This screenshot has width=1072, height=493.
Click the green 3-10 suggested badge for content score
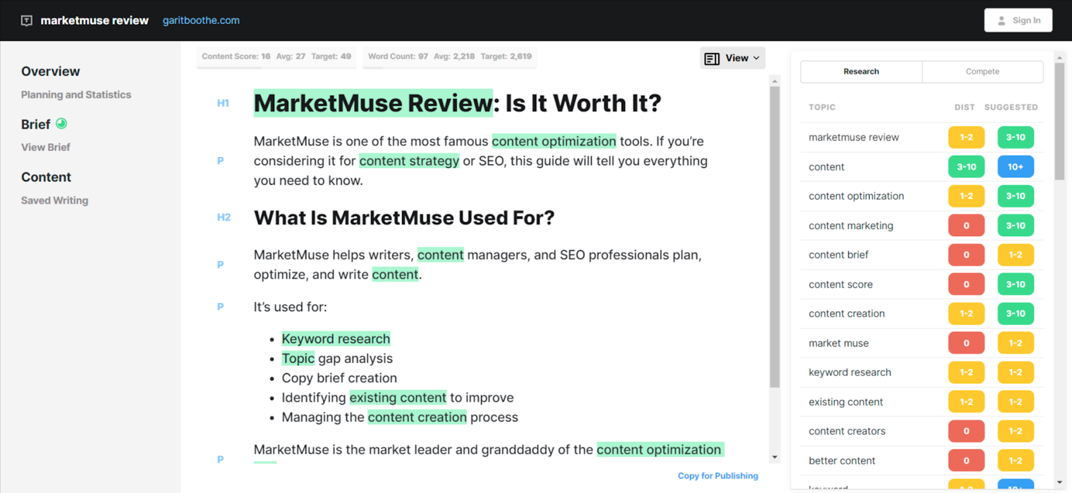[x=1016, y=284]
